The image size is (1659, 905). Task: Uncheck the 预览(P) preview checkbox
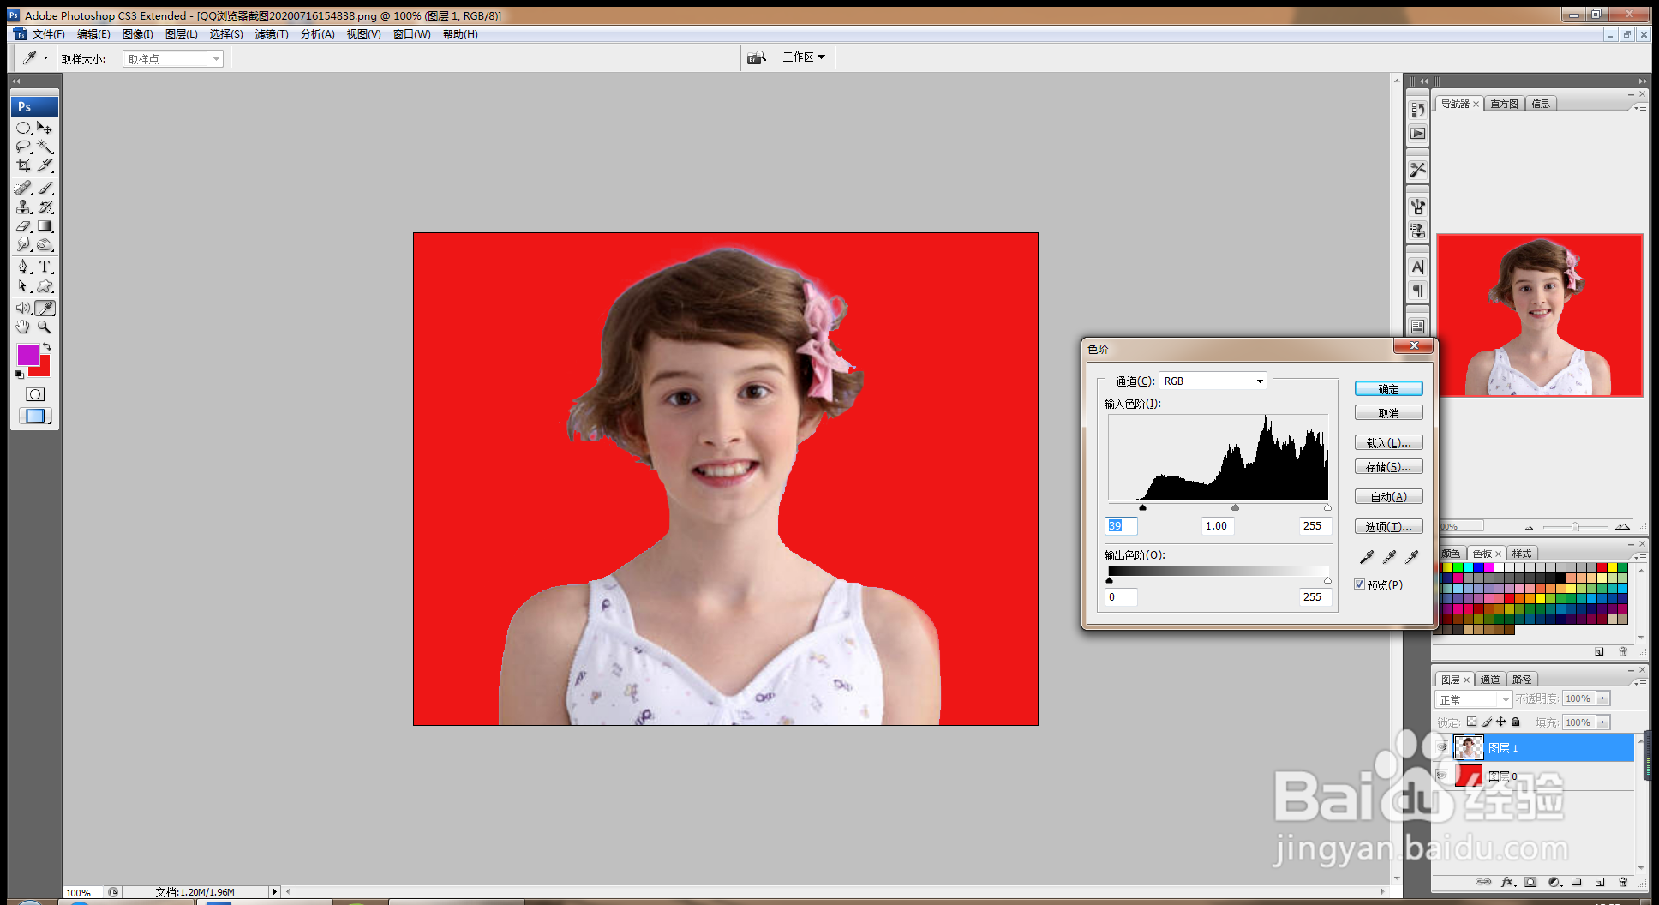[1360, 584]
